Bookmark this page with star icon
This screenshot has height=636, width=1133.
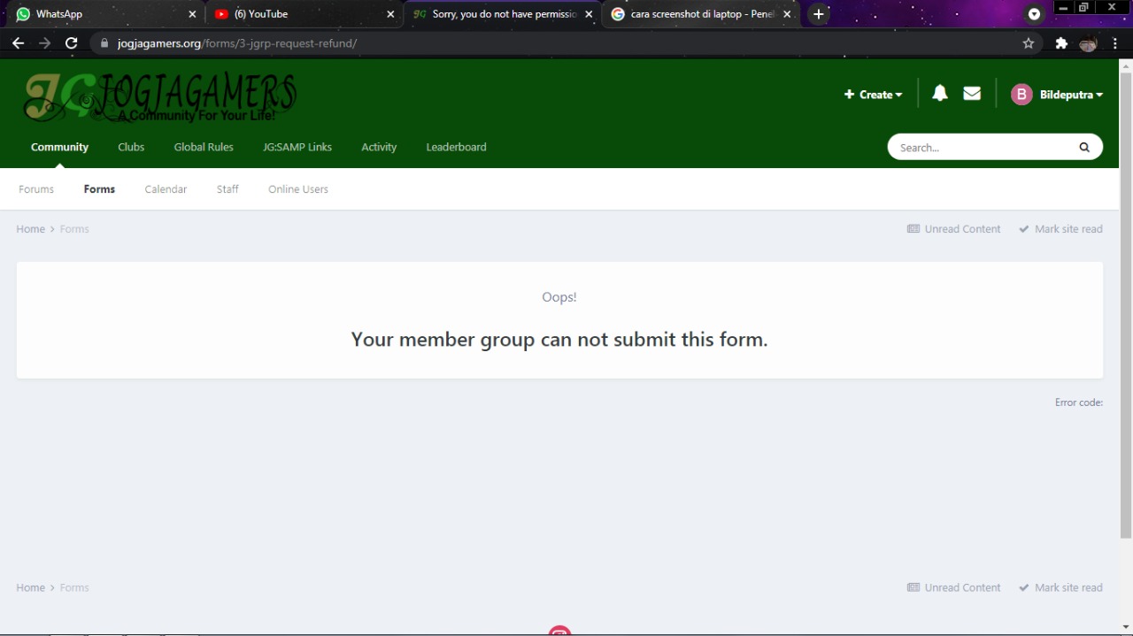point(1029,42)
